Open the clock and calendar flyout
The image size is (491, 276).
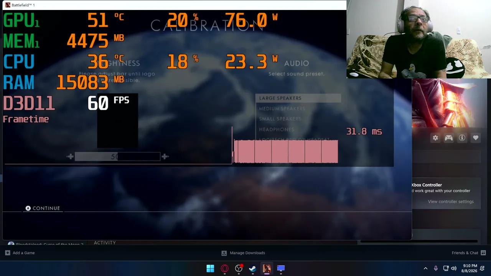[470, 268]
